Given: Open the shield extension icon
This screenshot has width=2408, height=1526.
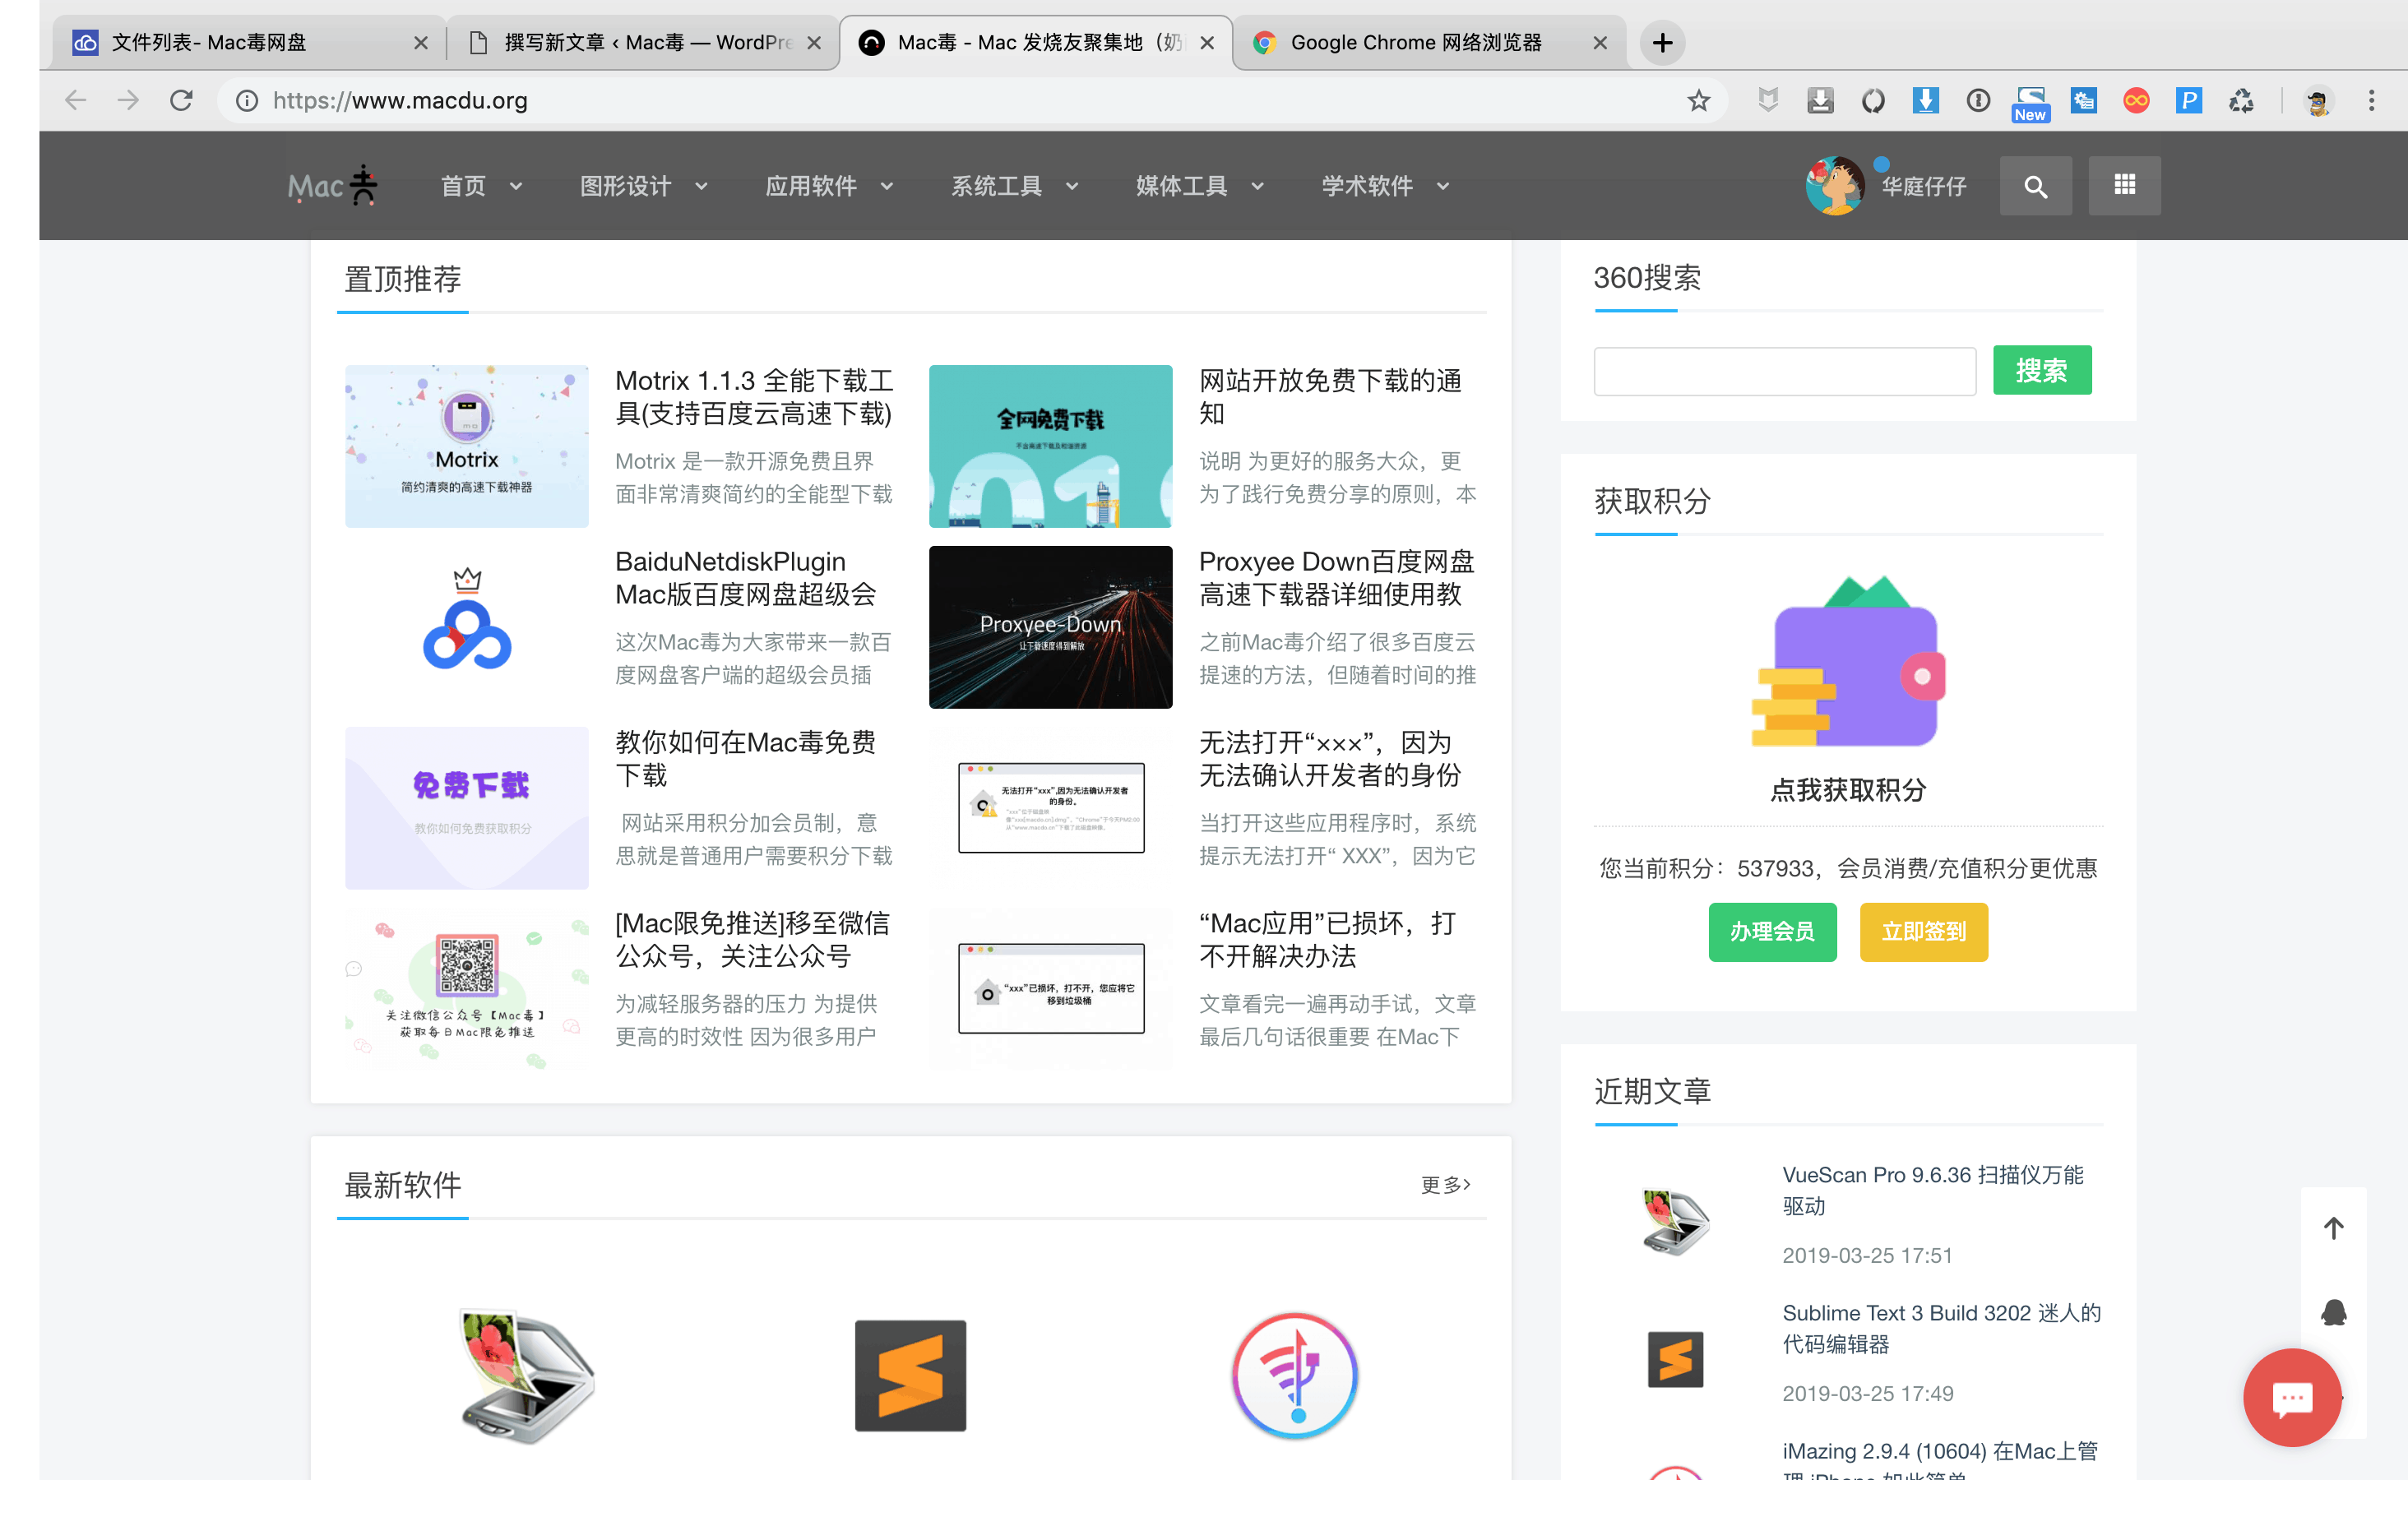Looking at the screenshot, I should click(x=1768, y=100).
